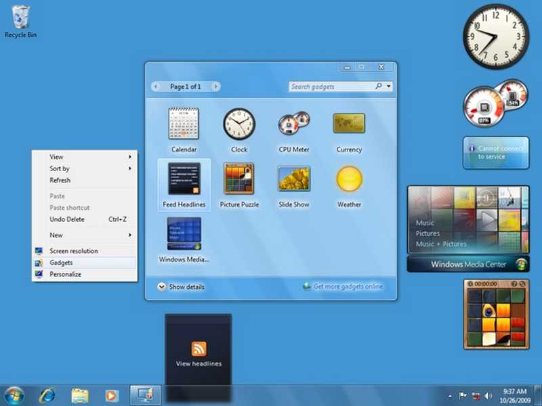Expand the View submenu arrow
Viewport: 542px width, 406px height.
click(x=130, y=157)
